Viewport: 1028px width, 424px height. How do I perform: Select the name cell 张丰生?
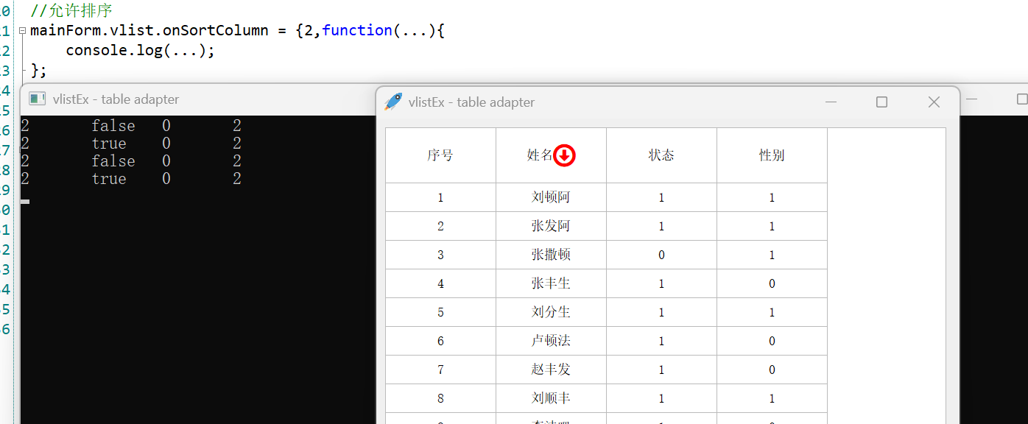pyautogui.click(x=551, y=283)
